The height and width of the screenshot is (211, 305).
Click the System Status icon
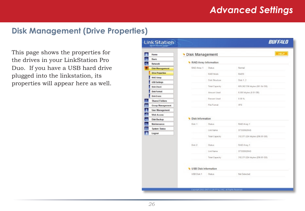(146, 129)
